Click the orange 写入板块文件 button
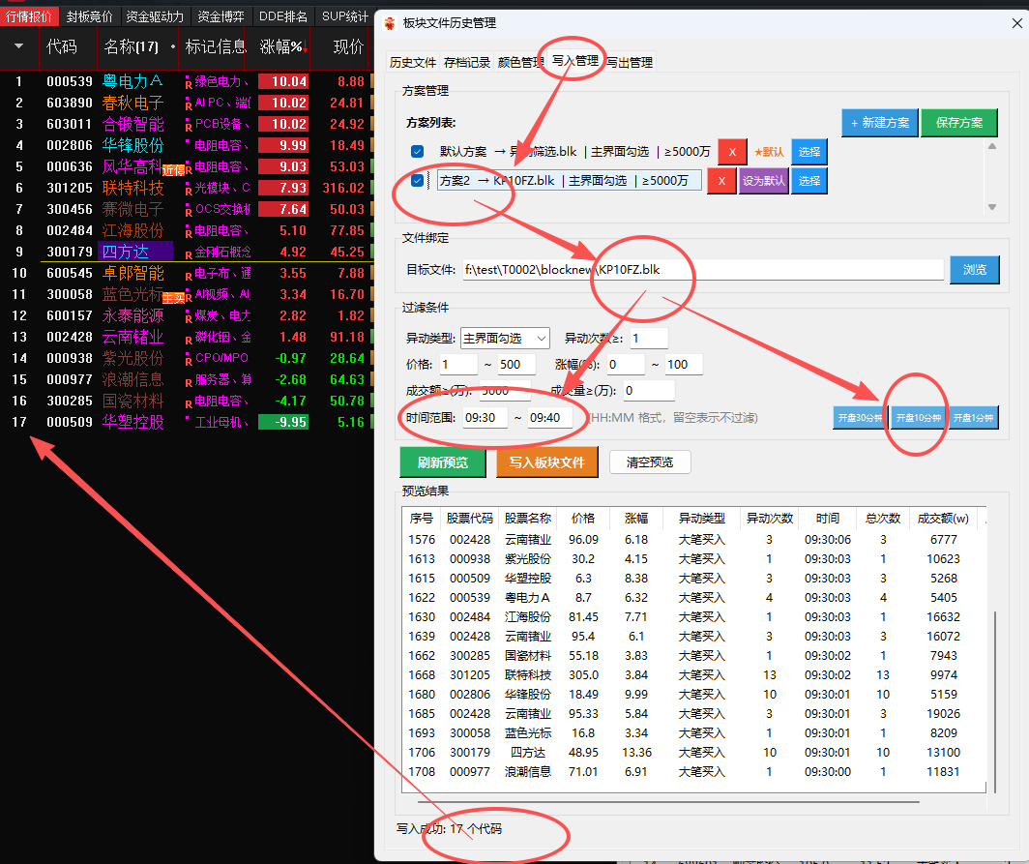Viewport: 1029px width, 864px height. coord(546,462)
